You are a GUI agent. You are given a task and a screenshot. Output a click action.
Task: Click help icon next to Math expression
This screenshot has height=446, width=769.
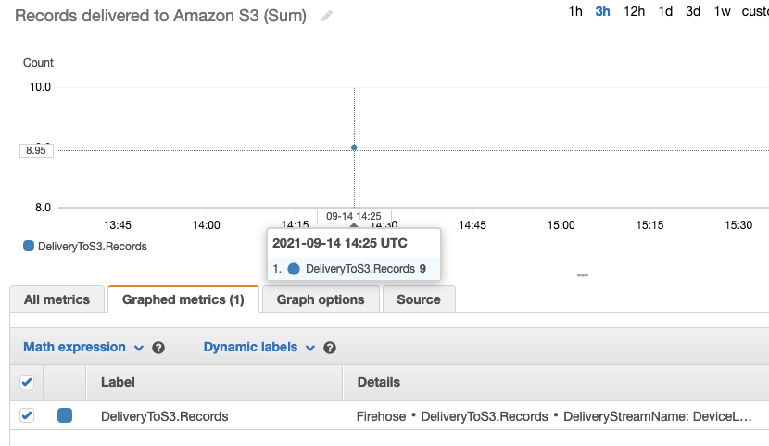coord(158,348)
